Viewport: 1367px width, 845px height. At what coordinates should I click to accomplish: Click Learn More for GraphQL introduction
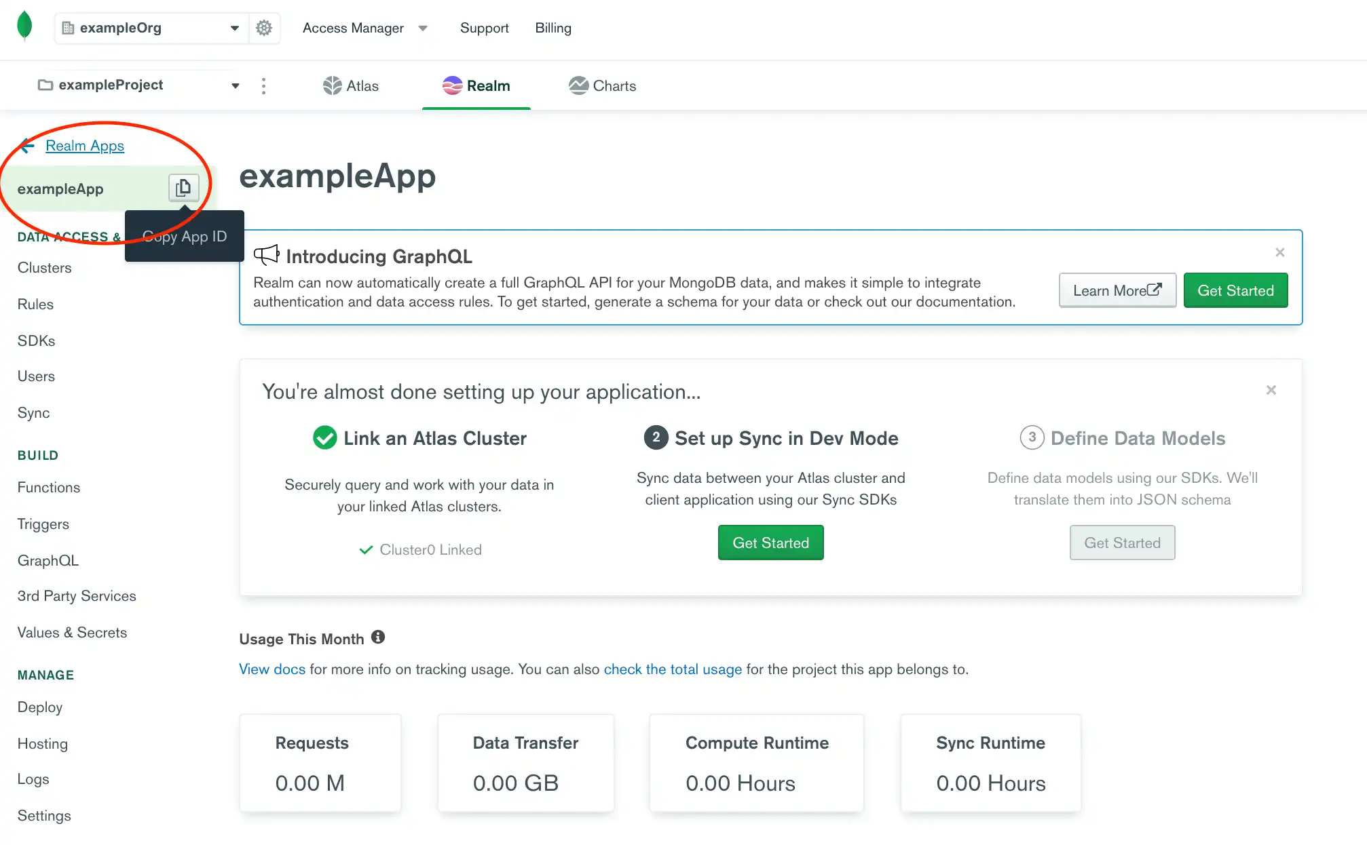point(1116,290)
